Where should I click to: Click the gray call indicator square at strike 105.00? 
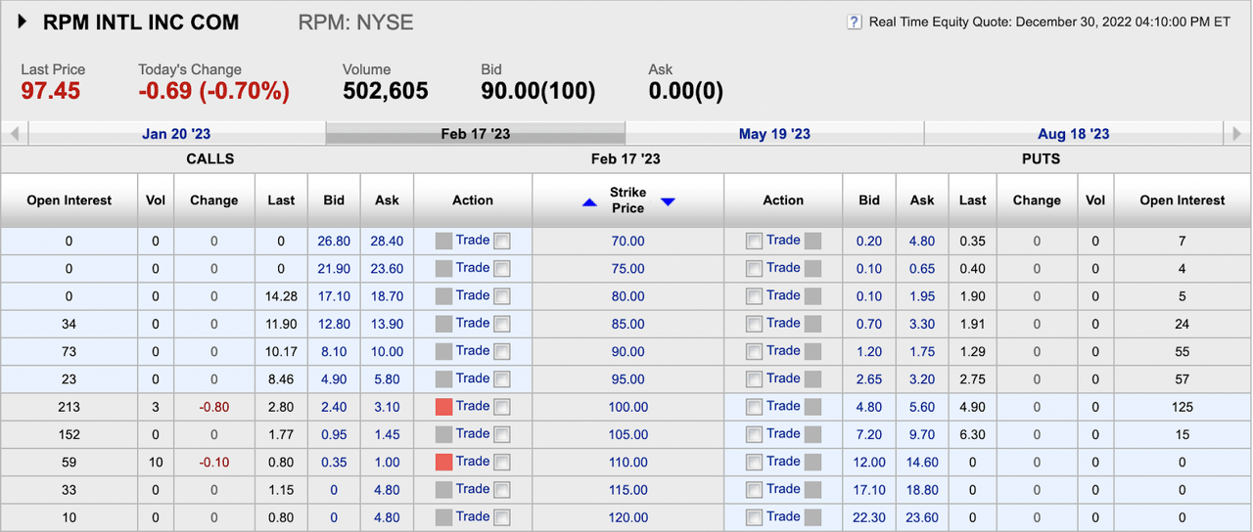click(x=443, y=435)
